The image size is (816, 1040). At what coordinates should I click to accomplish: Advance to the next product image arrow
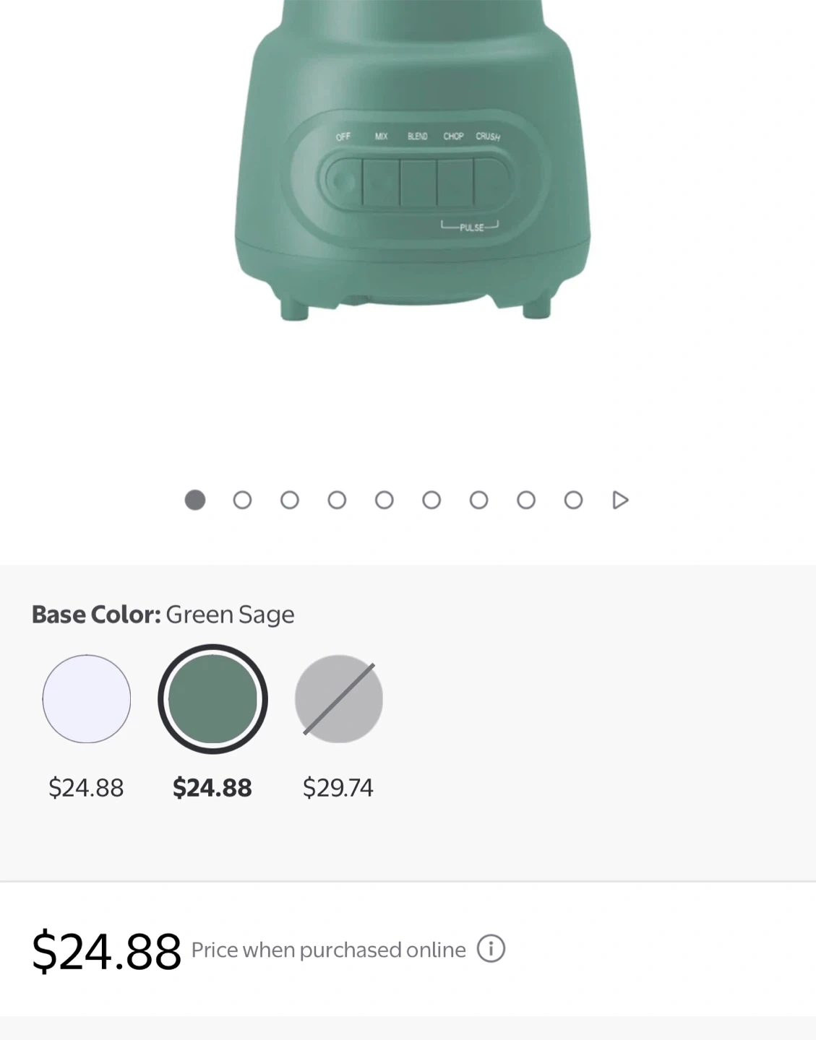(620, 500)
